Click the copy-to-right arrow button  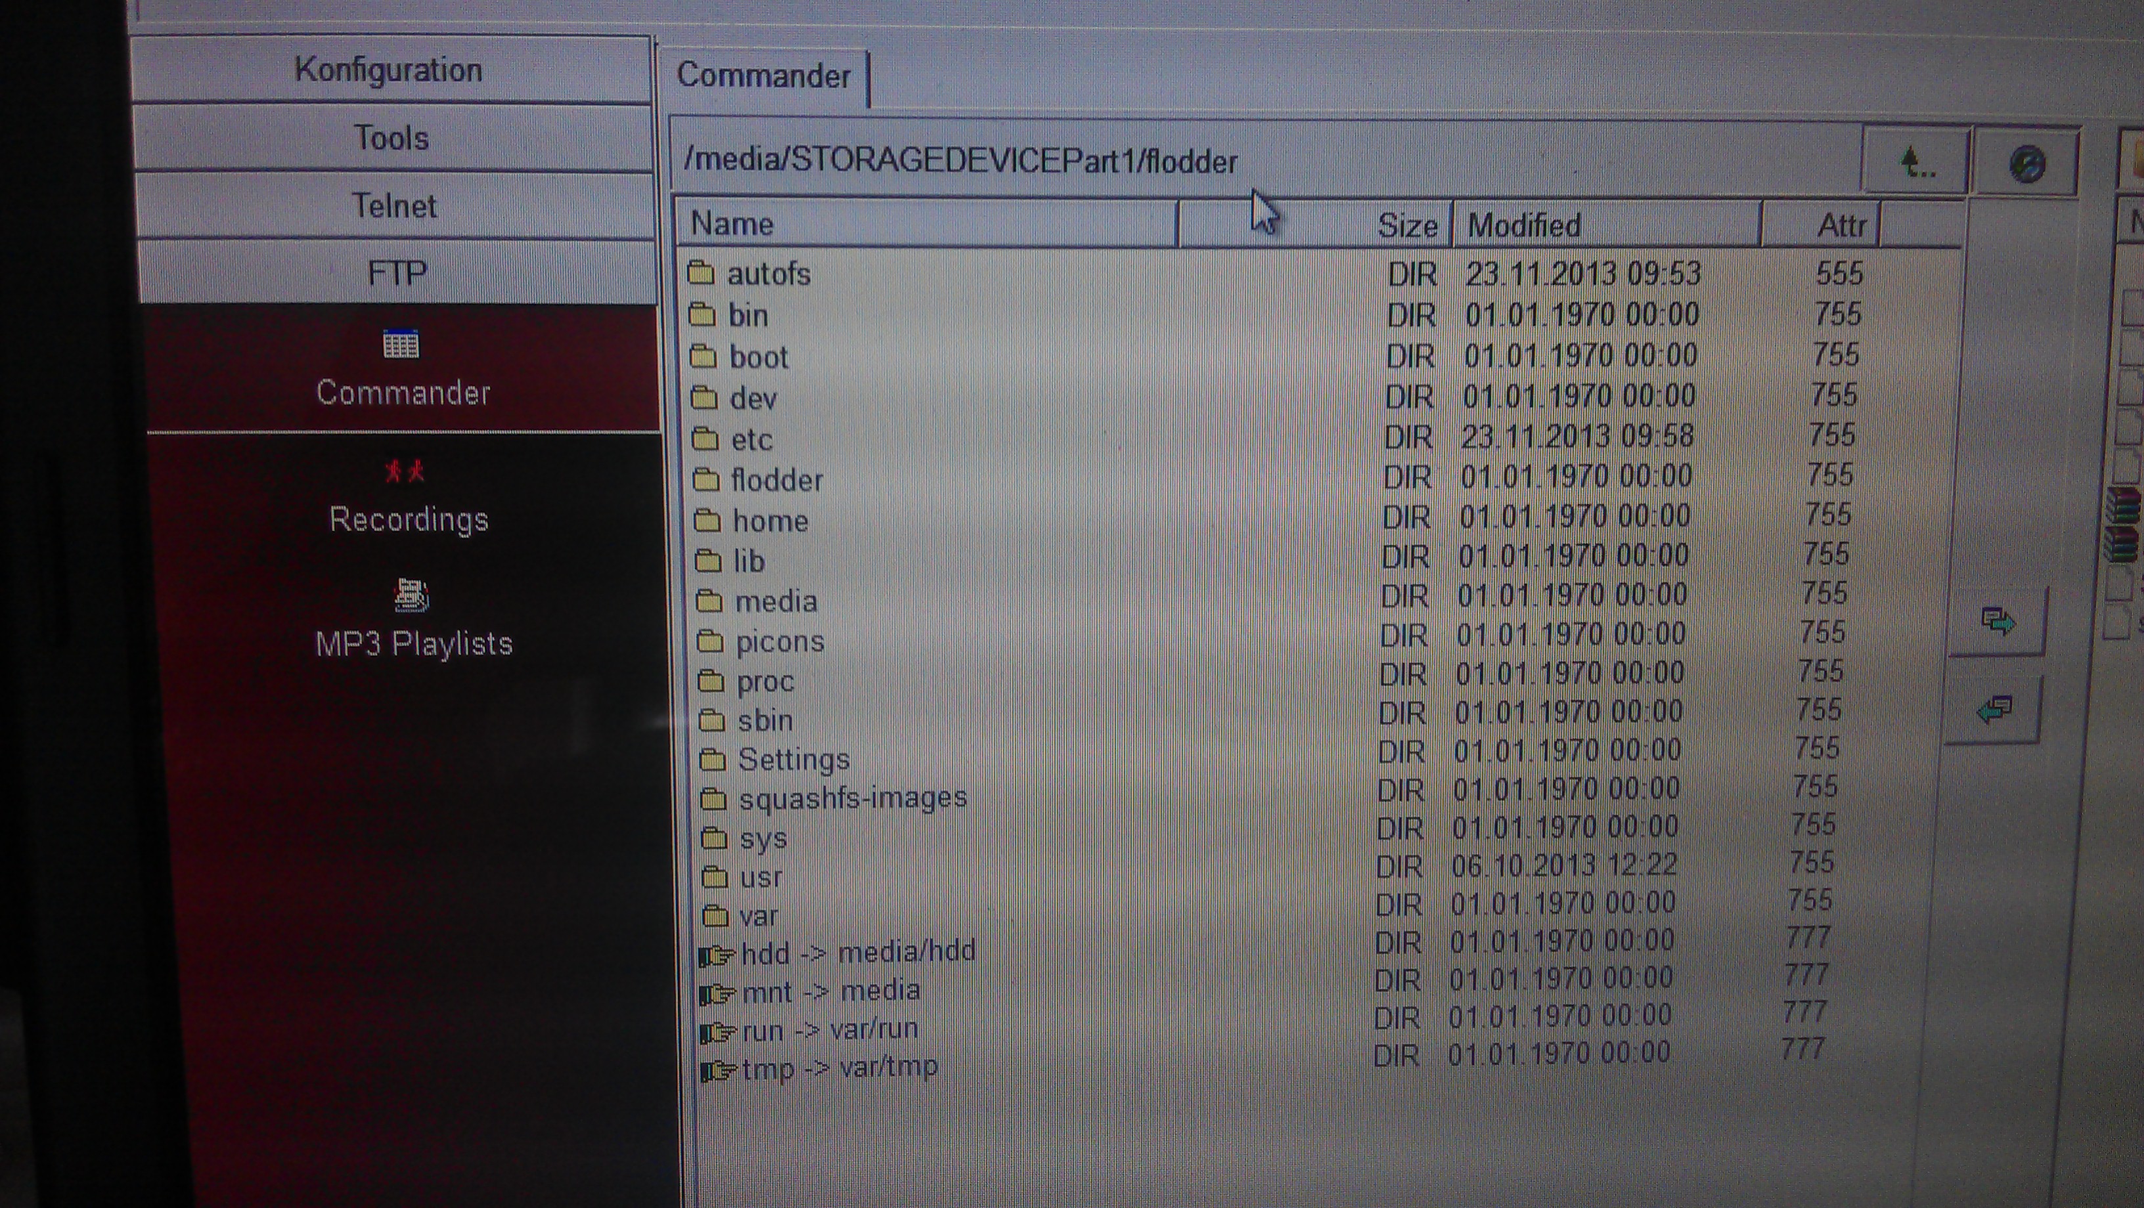[x=1998, y=620]
